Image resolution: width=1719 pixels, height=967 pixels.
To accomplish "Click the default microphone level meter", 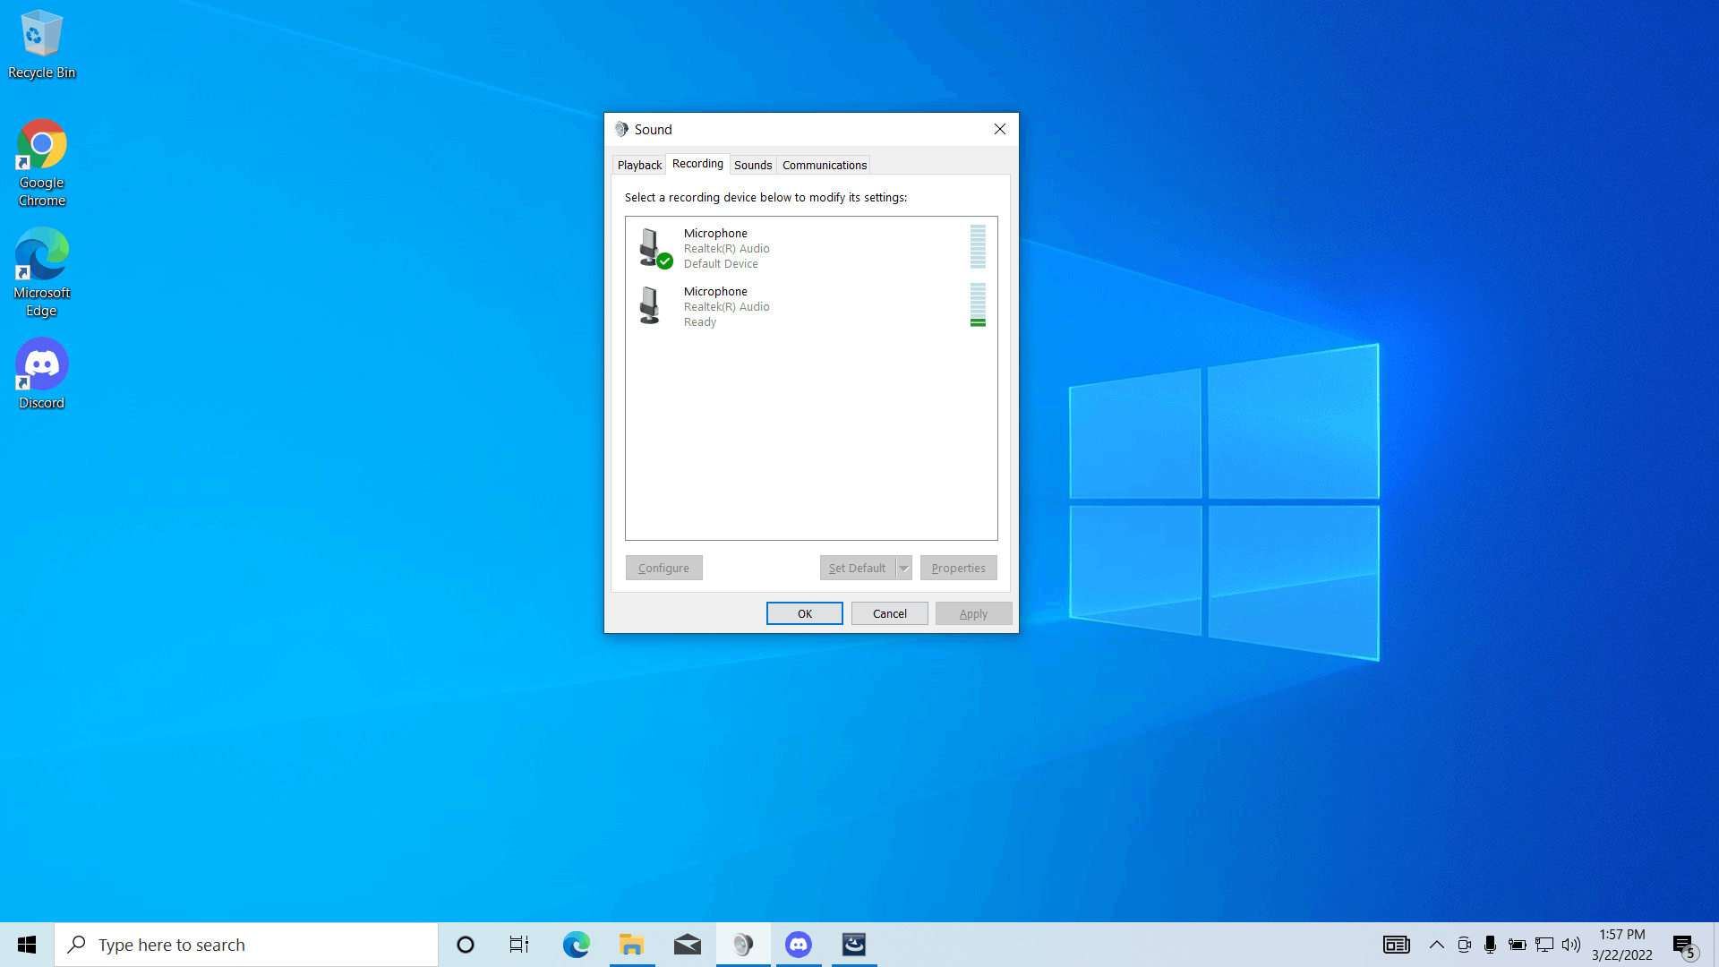I will [978, 246].
